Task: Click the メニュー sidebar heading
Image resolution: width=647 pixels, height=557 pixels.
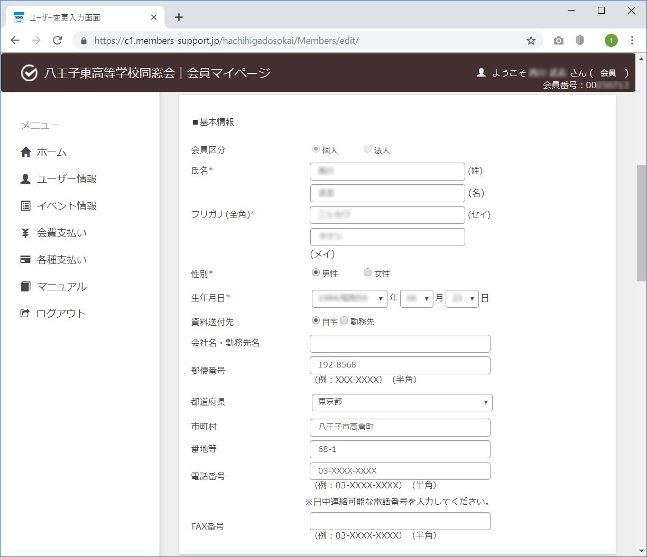Action: [40, 125]
